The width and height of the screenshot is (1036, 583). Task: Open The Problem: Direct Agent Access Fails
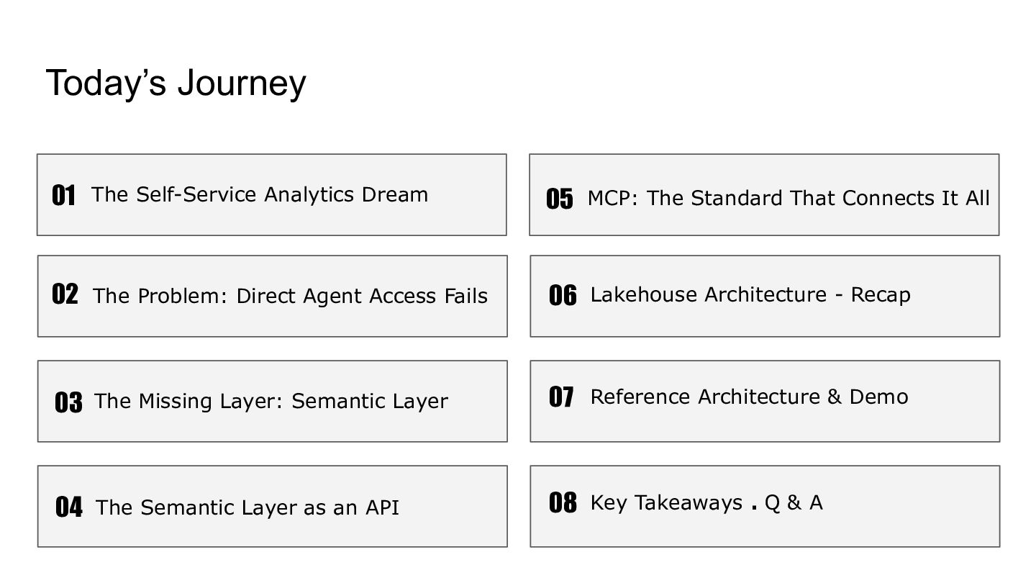[291, 296]
